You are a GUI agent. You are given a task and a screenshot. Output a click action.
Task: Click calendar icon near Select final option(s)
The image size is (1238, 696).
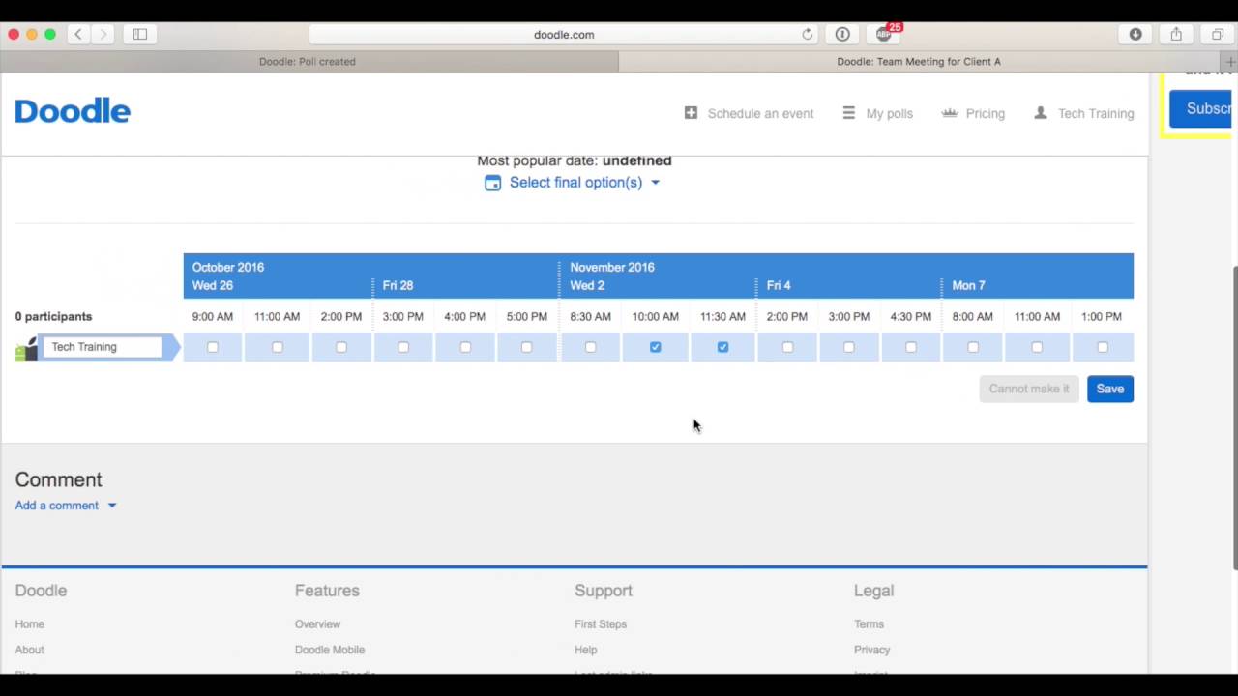tap(493, 183)
